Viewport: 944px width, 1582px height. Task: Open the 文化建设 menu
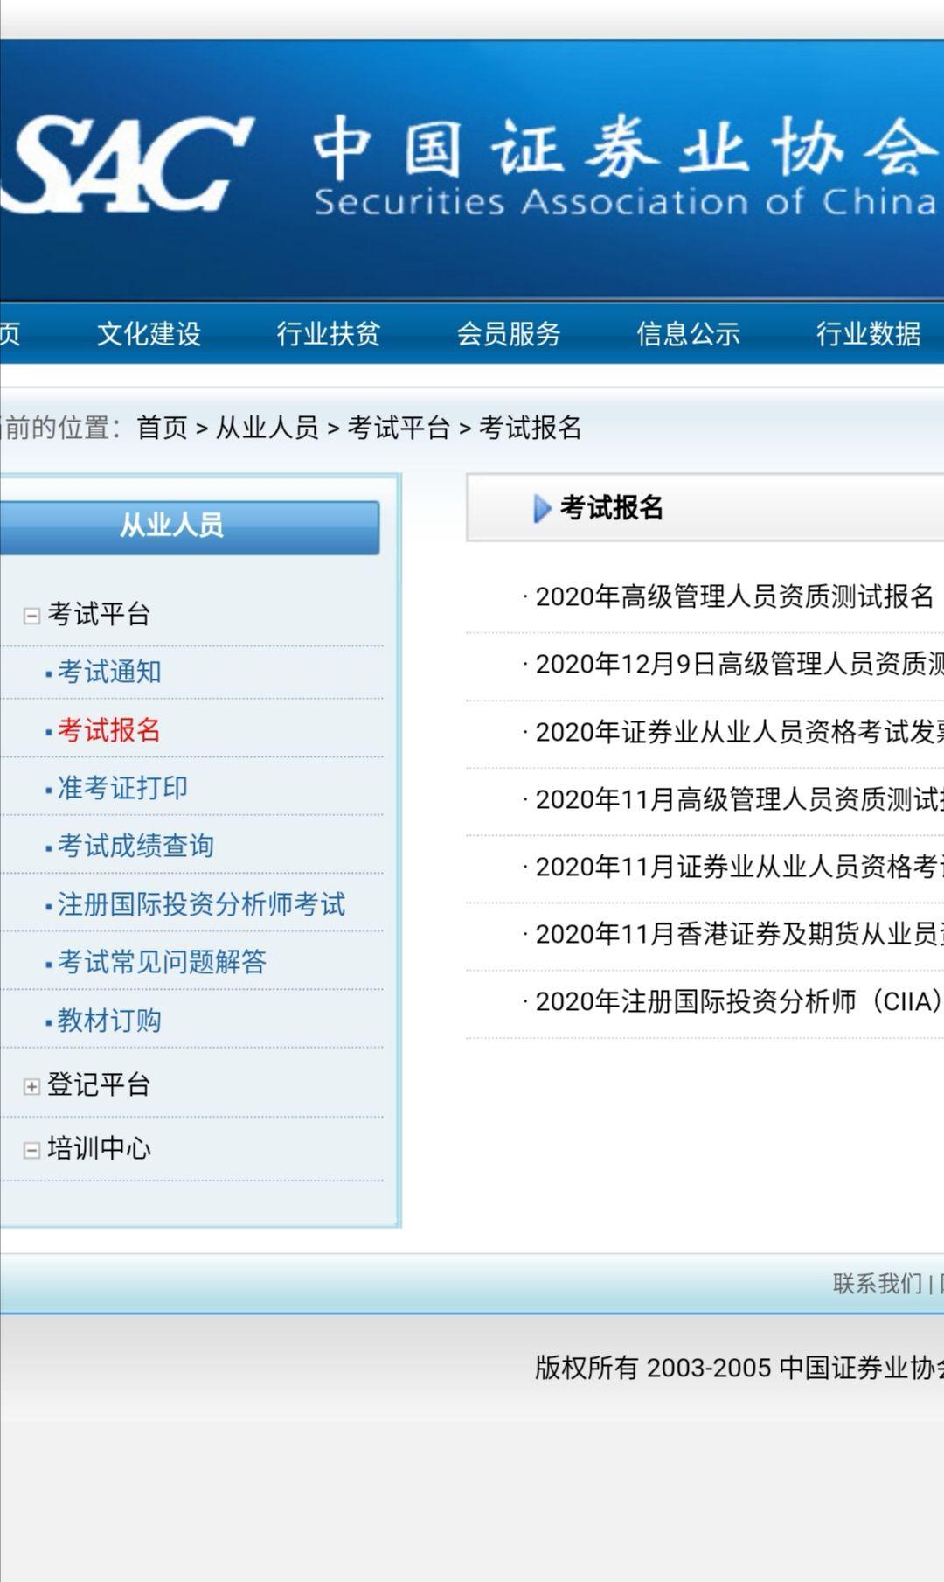pyautogui.click(x=149, y=333)
